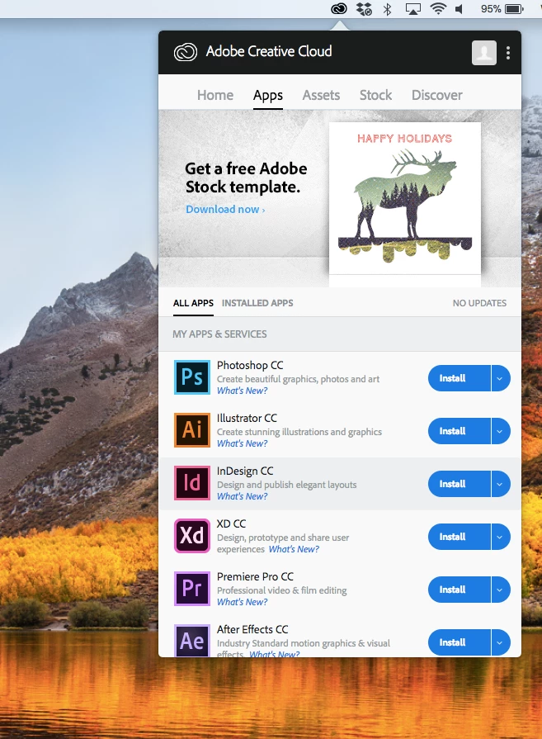The height and width of the screenshot is (739, 542).
Task: Click the MY APPS & SERVICES heading
Action: click(219, 334)
